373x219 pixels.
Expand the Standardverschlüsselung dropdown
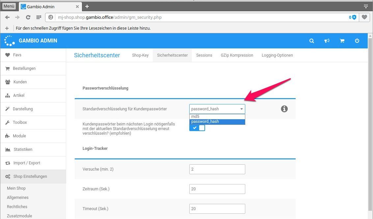coord(217,109)
